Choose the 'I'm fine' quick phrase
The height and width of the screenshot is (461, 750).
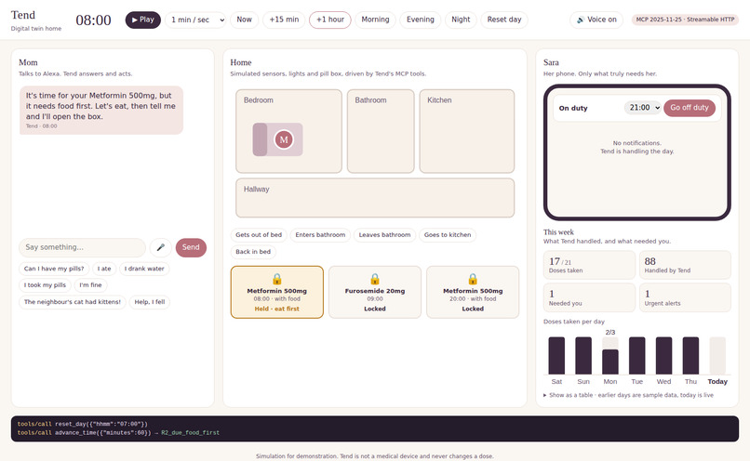91,285
